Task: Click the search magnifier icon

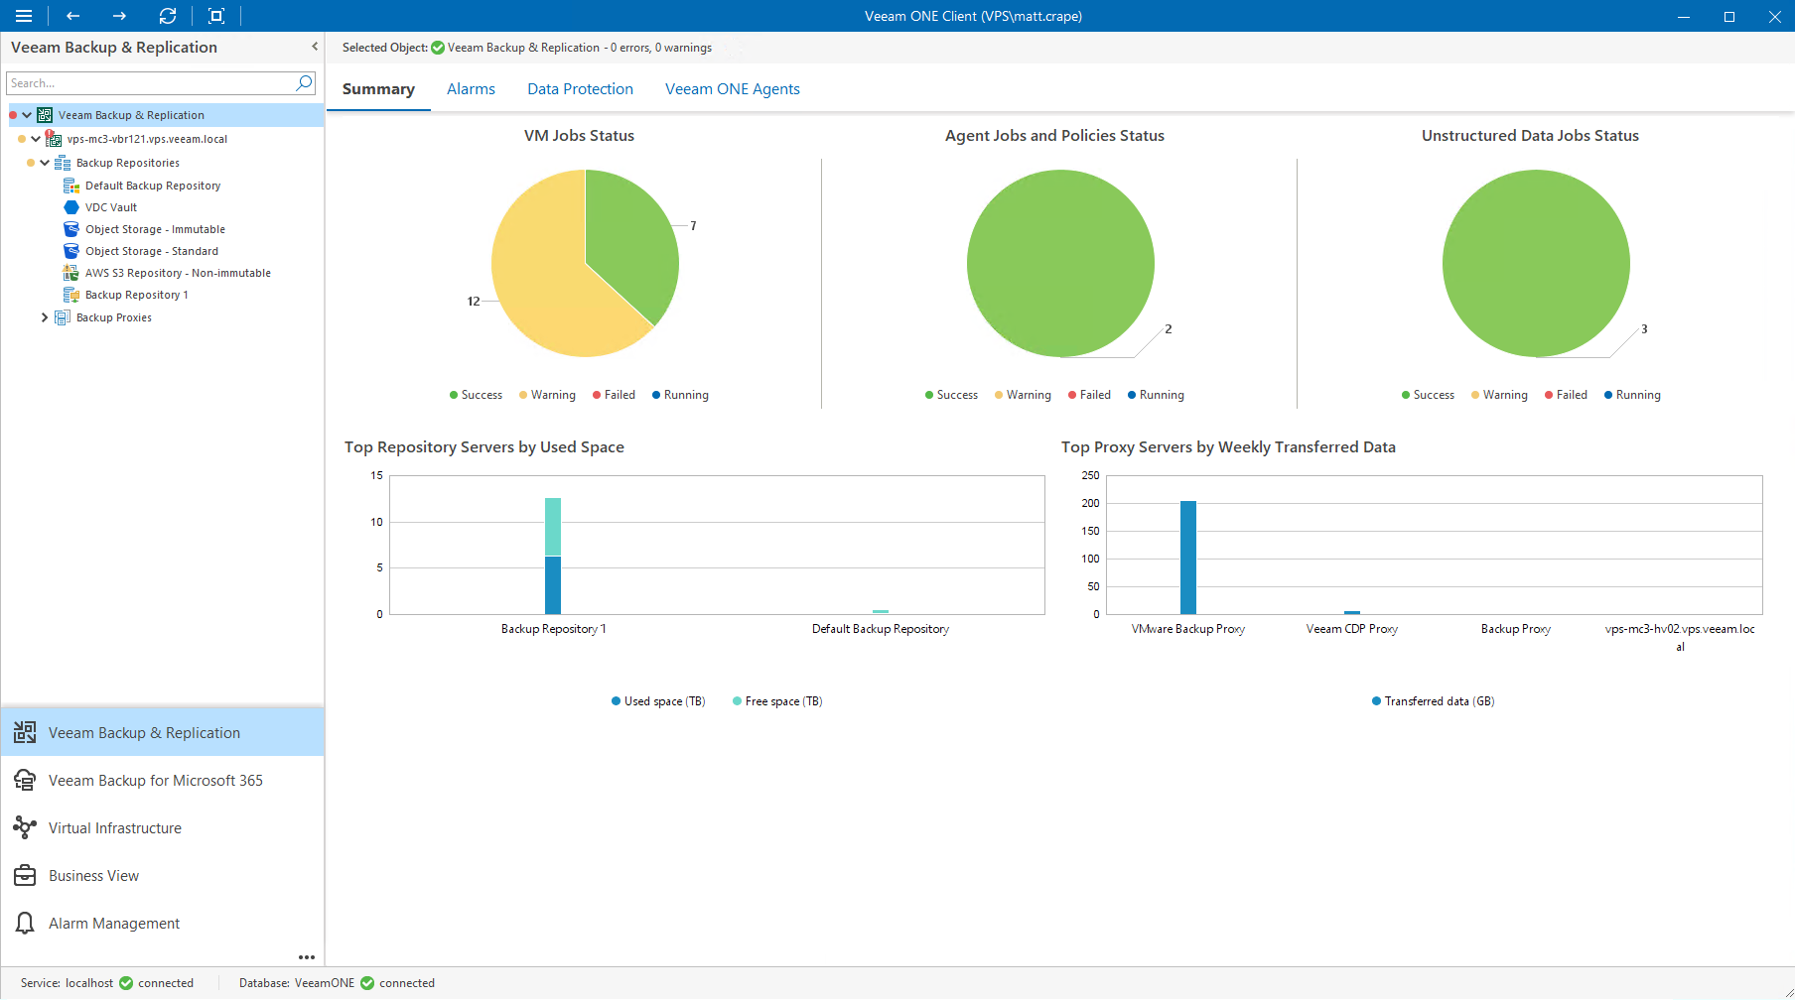Action: tap(305, 83)
